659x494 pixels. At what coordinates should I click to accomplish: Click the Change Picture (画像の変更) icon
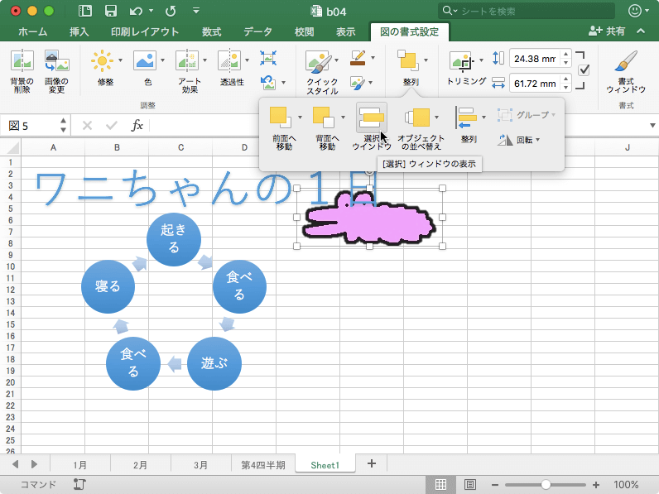tap(57, 60)
